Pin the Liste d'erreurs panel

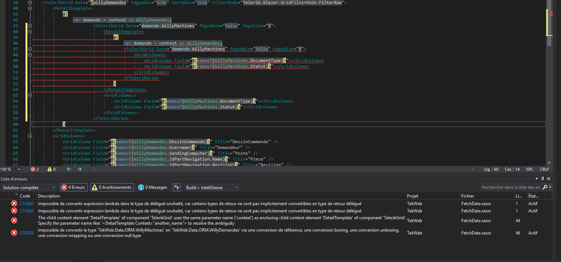pyautogui.click(x=543, y=179)
